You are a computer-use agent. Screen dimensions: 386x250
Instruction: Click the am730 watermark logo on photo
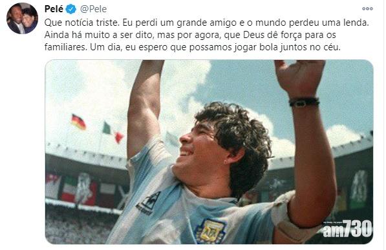(348, 229)
